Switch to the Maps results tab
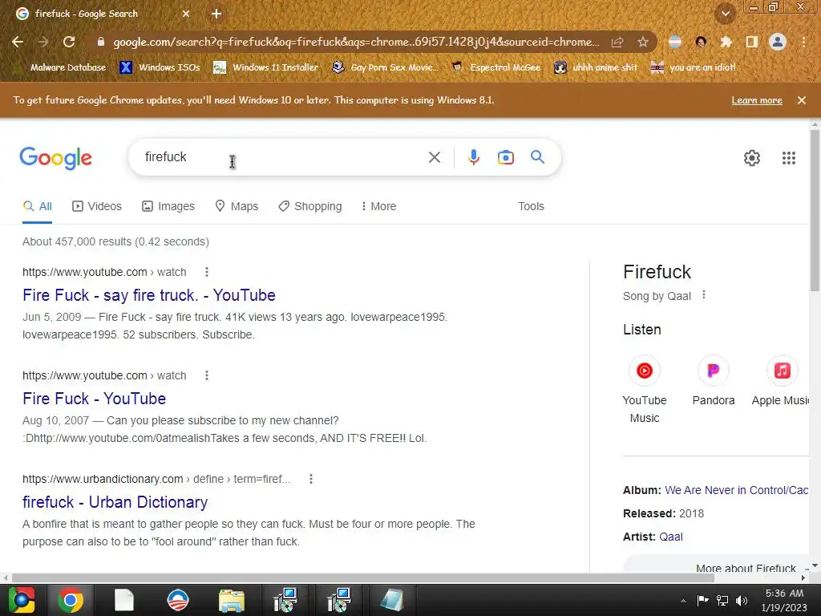 (237, 206)
